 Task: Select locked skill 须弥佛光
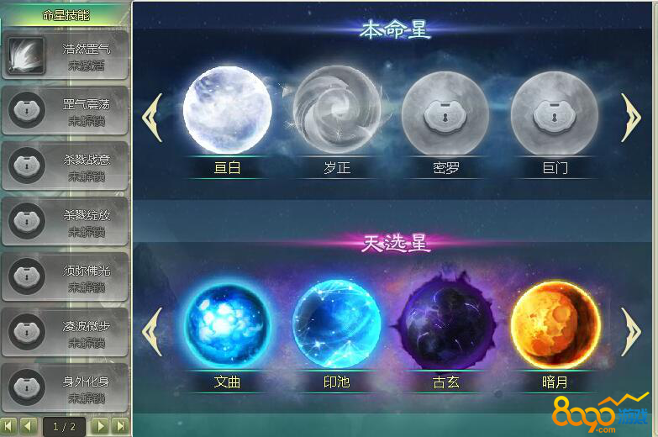(x=65, y=277)
